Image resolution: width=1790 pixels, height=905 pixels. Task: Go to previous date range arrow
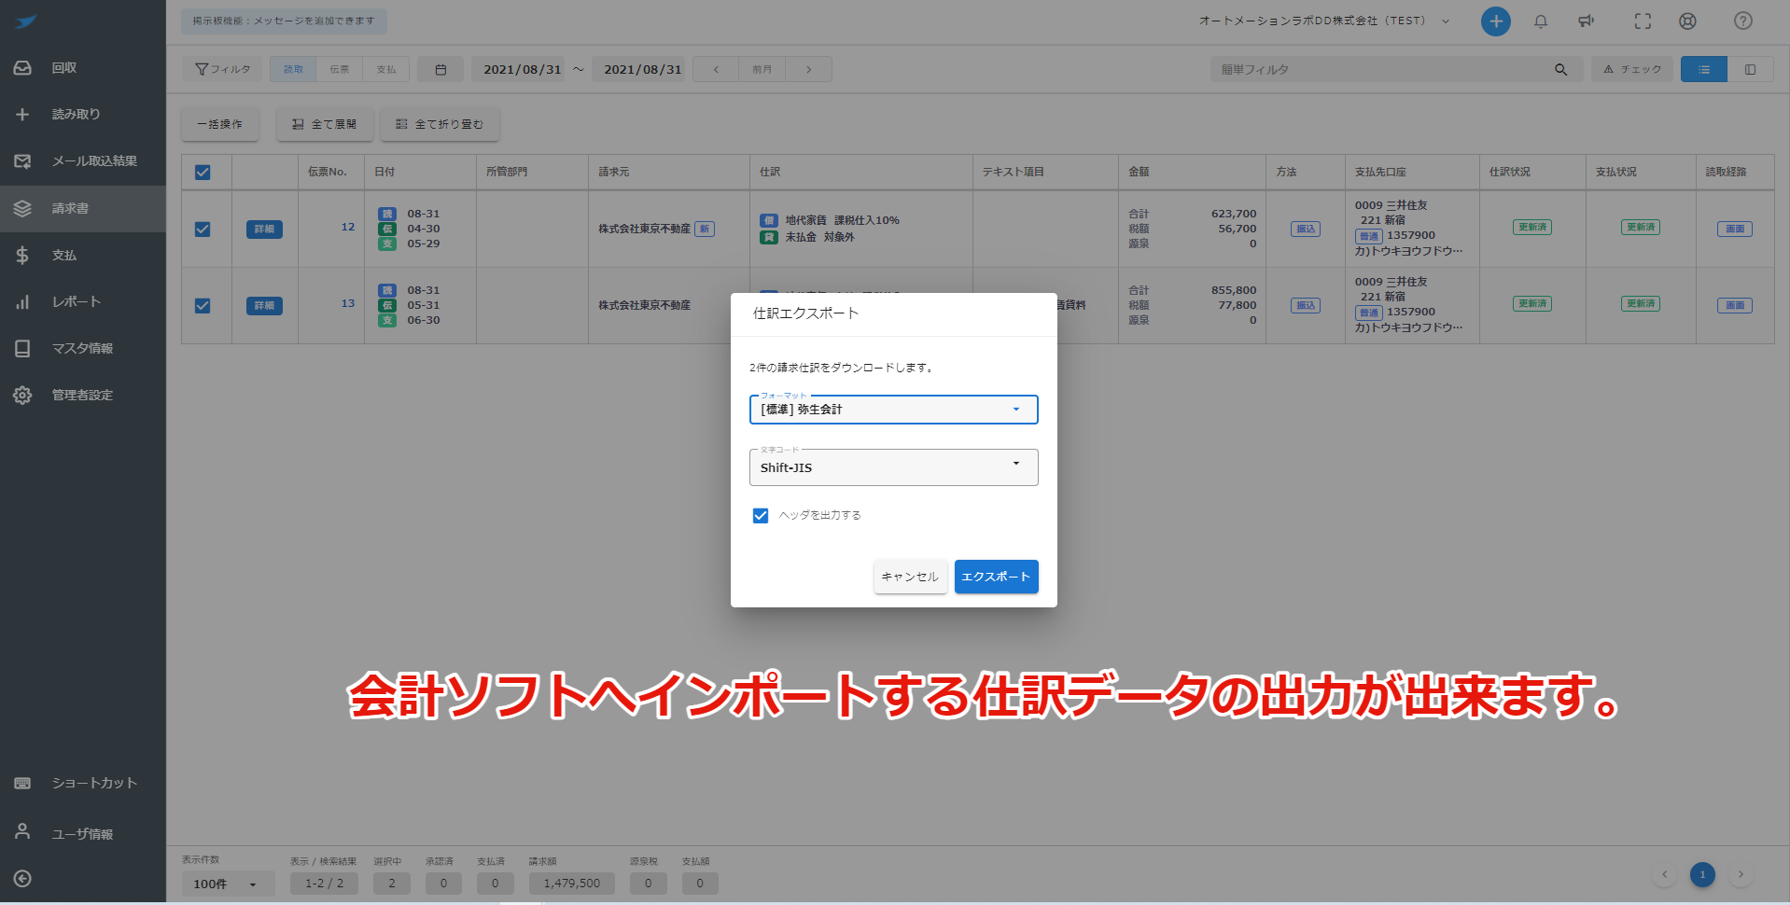[x=716, y=70]
